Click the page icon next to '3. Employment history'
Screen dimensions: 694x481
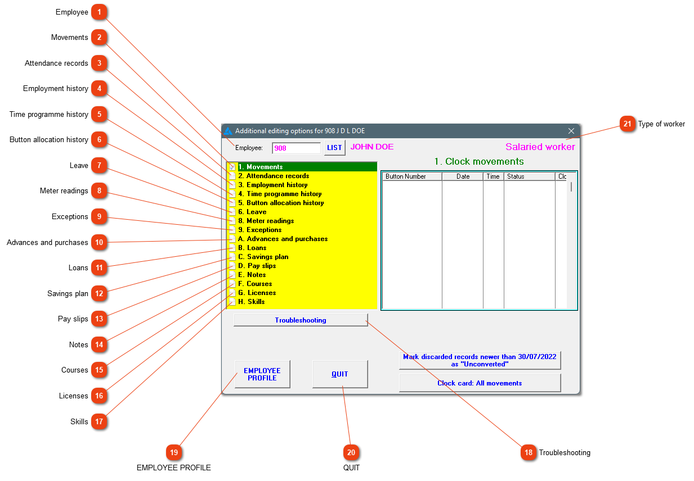[232, 185]
